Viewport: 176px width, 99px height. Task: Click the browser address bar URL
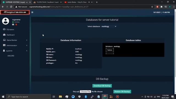pos(59,7)
